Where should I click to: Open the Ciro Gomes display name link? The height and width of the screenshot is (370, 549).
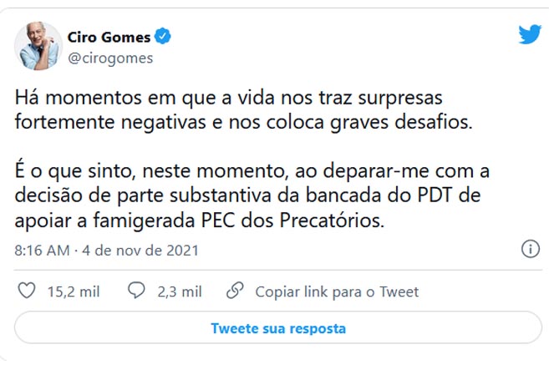tap(109, 37)
